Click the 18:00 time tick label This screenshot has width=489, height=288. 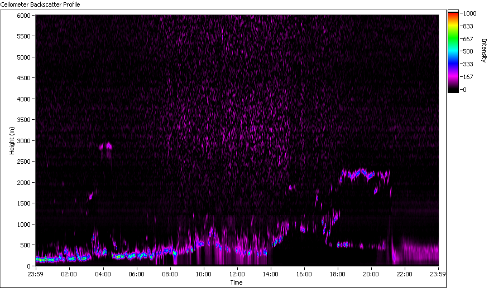(x=337, y=274)
